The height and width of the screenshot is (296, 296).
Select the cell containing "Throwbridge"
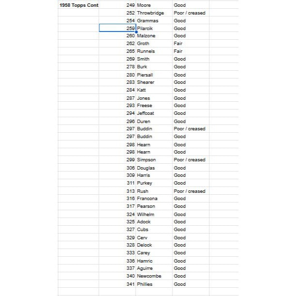tap(150, 13)
